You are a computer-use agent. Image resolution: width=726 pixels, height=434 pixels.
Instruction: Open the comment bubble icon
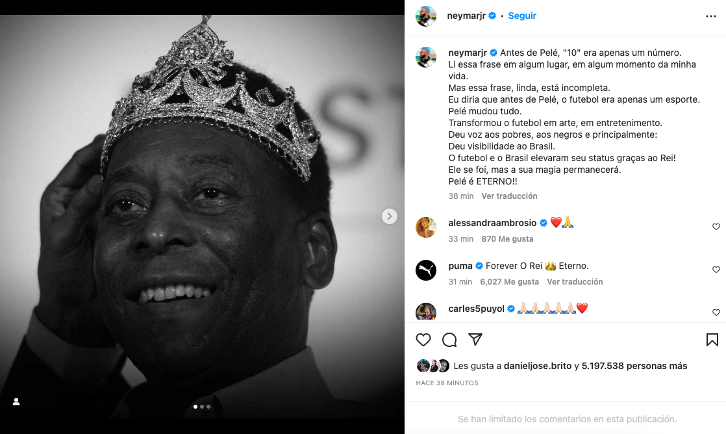coord(449,340)
